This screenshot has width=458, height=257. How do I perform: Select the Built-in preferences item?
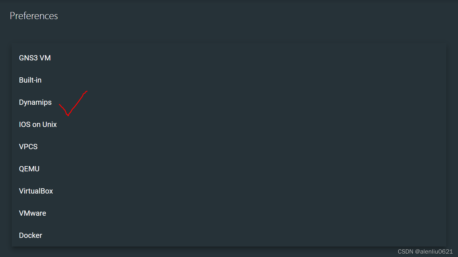point(229,80)
